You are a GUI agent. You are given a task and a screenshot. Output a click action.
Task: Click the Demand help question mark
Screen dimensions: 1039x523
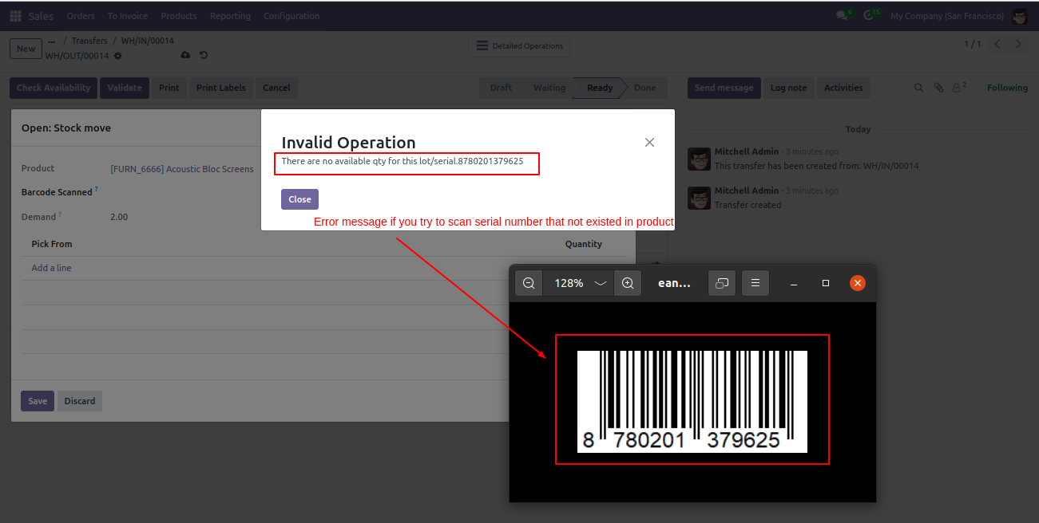click(60, 214)
